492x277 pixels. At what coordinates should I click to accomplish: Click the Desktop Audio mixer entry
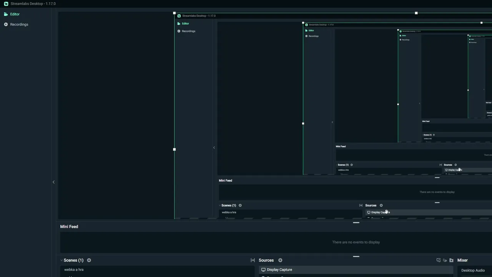tap(473, 270)
